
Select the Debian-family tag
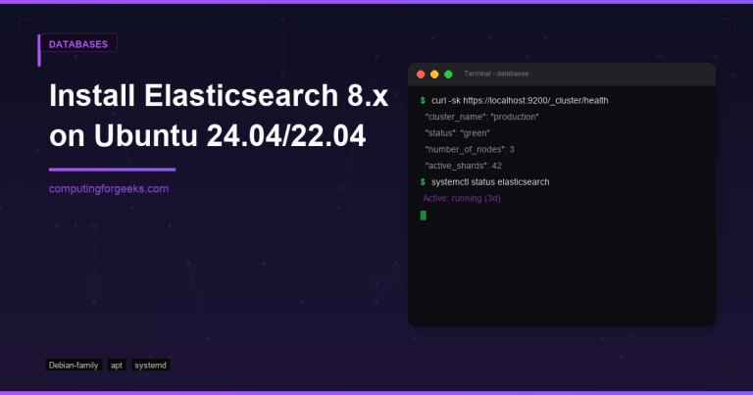point(74,366)
